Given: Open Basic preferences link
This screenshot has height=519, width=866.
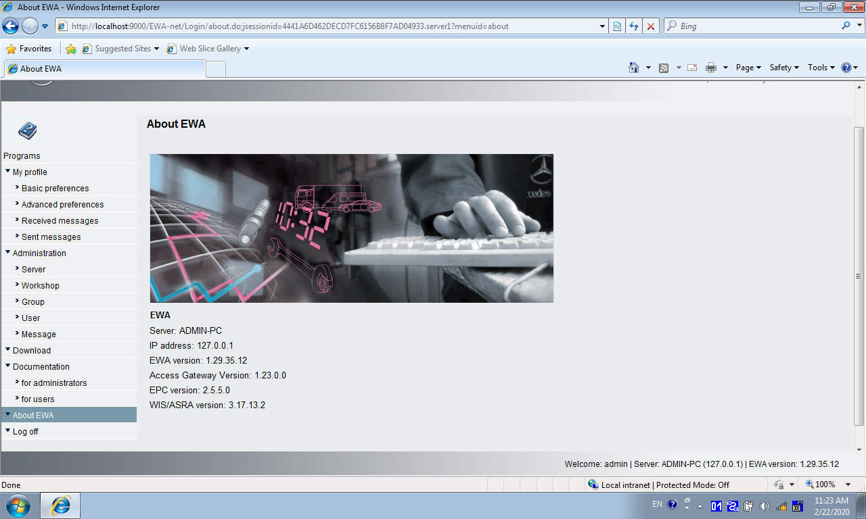Looking at the screenshot, I should tap(55, 189).
